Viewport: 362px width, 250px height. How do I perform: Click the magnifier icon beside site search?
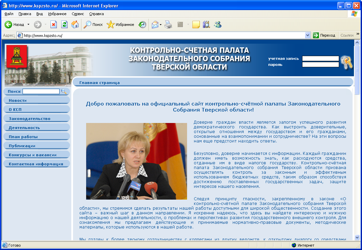tap(64, 91)
